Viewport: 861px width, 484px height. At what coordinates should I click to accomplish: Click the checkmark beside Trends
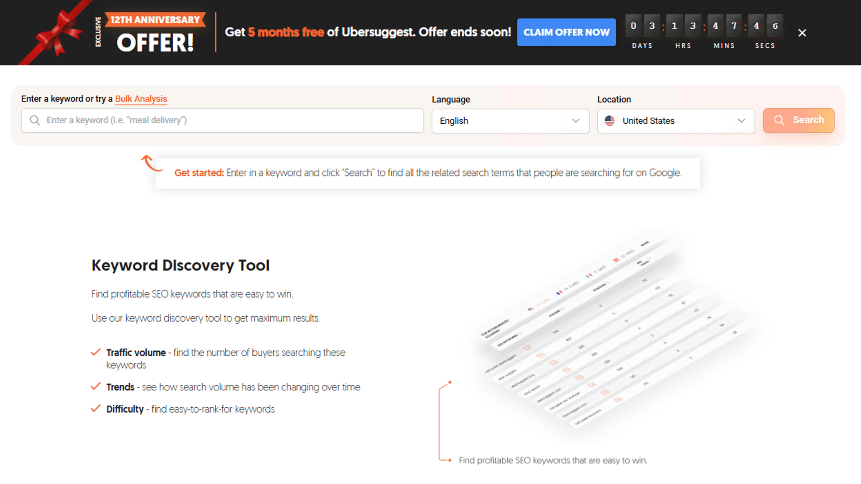95,386
